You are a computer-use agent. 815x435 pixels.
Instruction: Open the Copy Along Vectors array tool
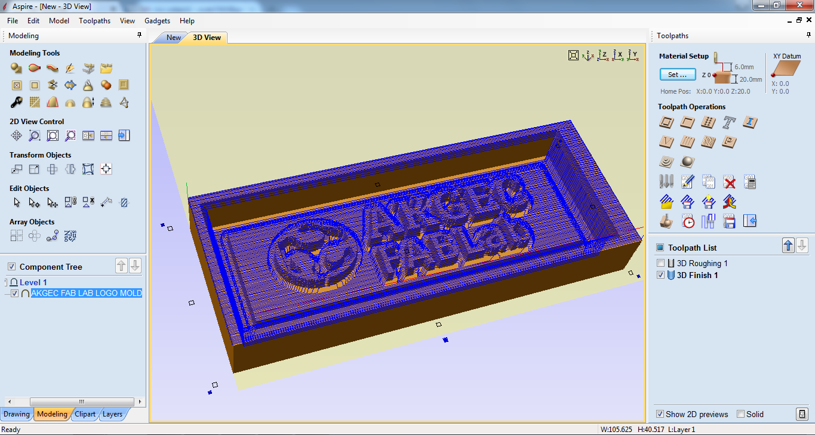(52, 236)
